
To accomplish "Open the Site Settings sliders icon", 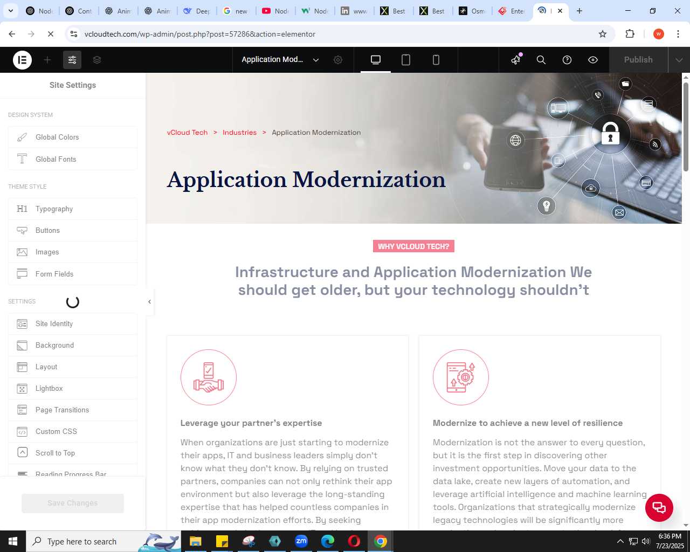I will coord(72,60).
